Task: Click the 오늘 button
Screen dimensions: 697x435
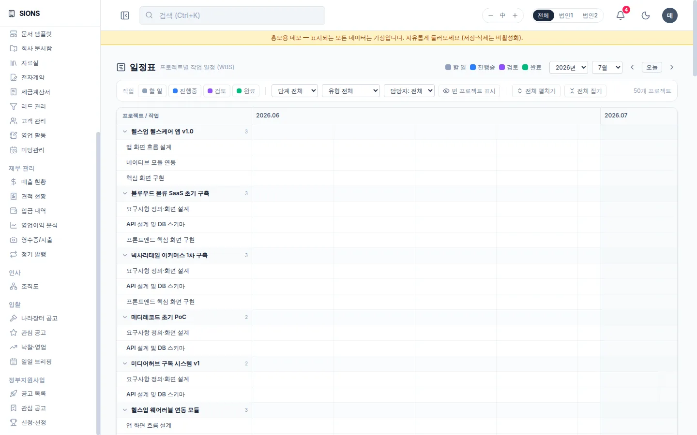Action: coord(652,67)
